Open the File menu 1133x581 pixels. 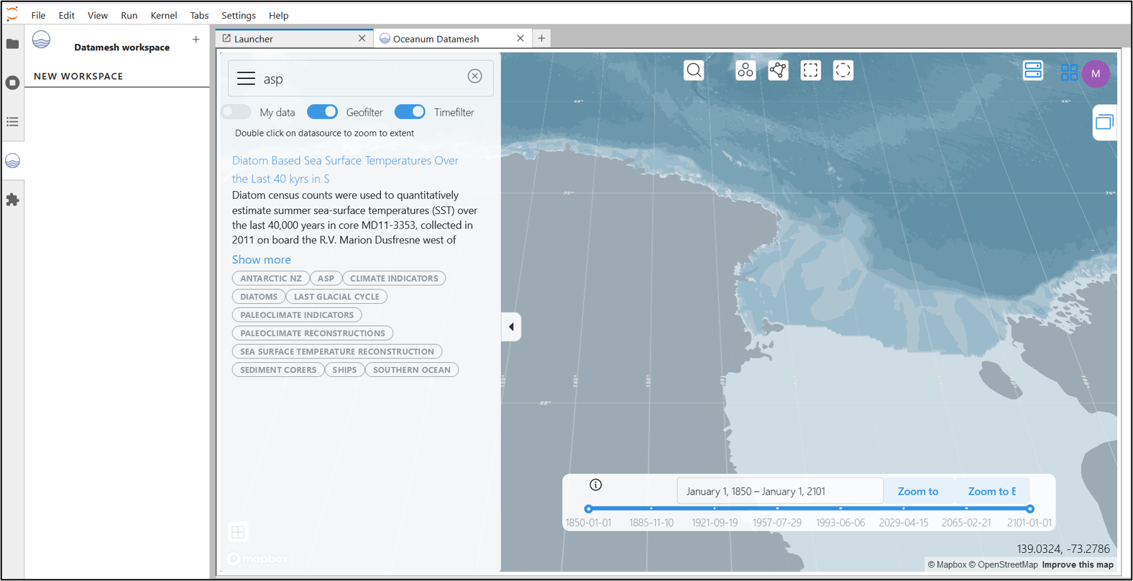38,15
